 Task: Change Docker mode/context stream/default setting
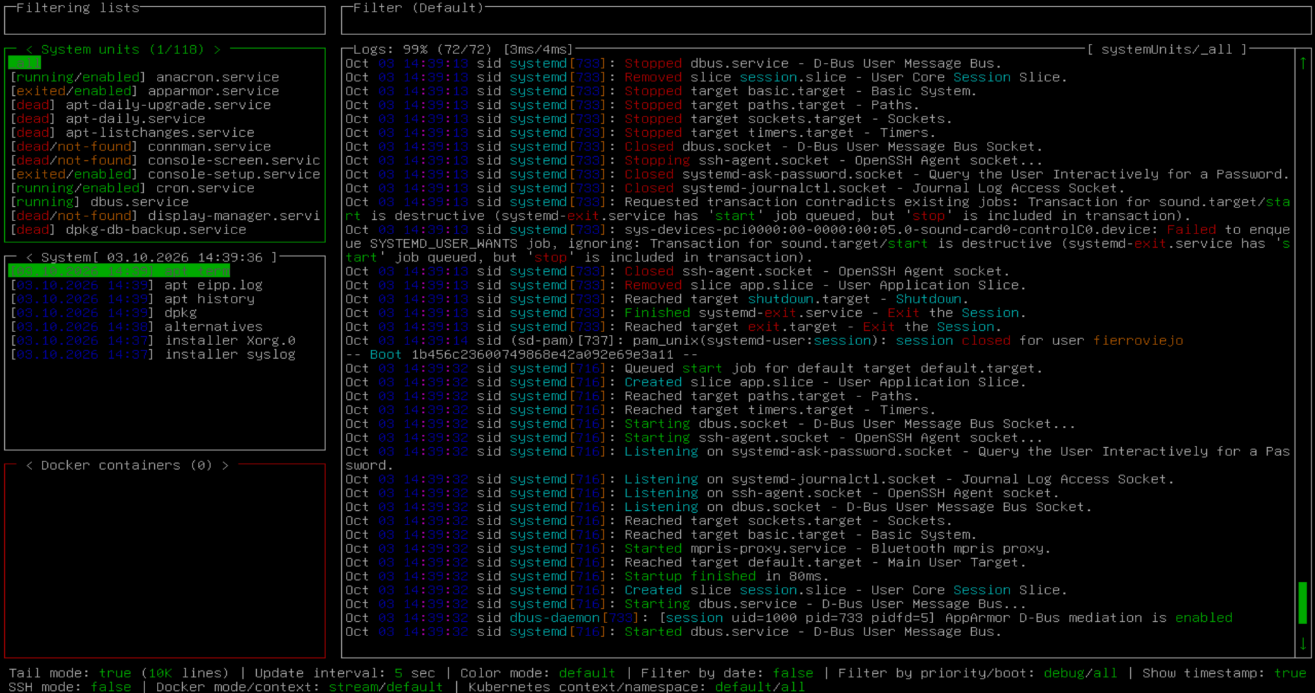point(386,687)
